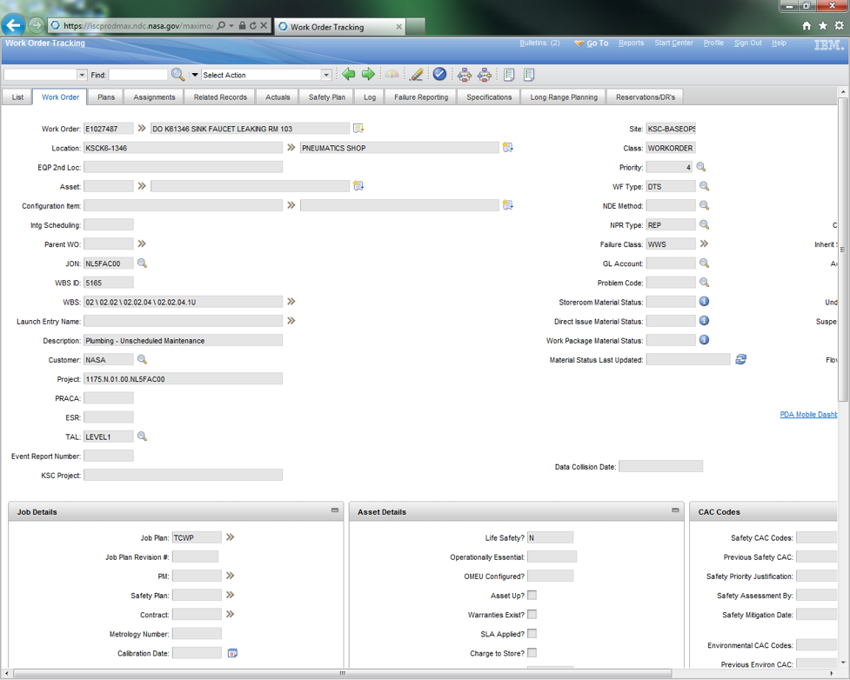Open the Failure Reporting tab
Screen dimensions: 850x680
pos(421,97)
